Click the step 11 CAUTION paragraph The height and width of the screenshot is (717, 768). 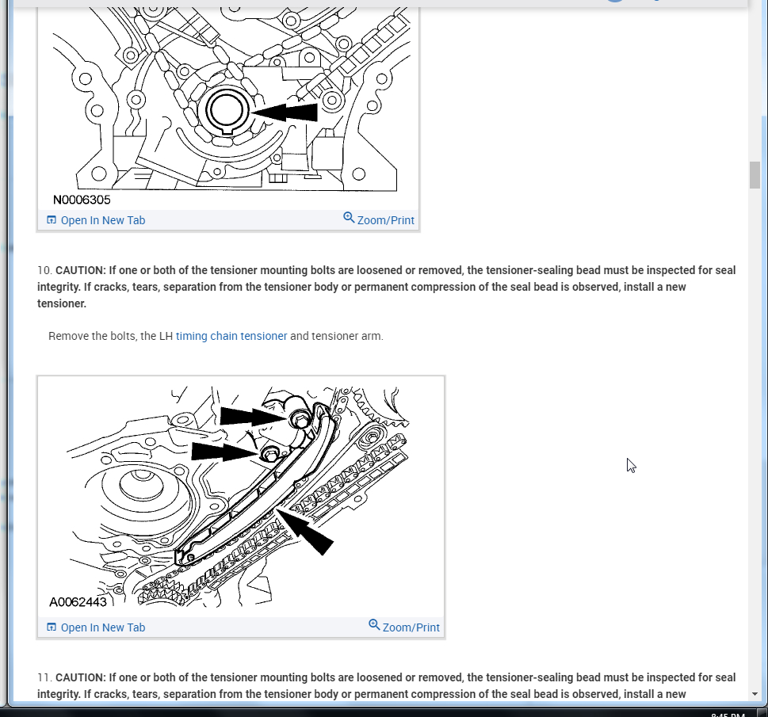tap(387, 685)
